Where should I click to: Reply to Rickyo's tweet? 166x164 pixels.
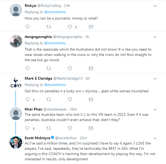click(x=27, y=27)
